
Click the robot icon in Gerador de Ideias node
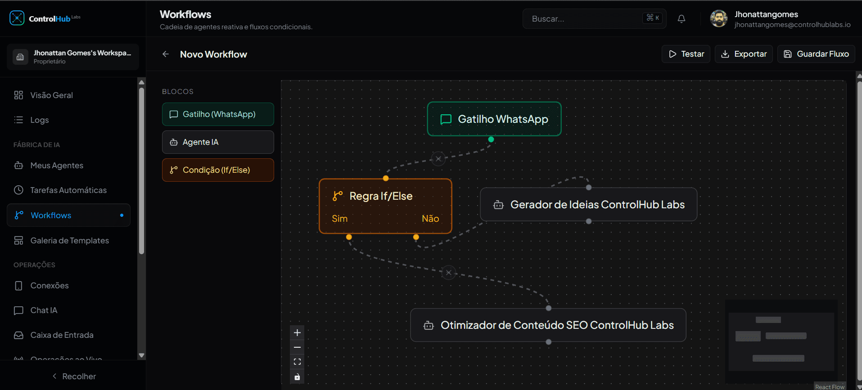coord(498,205)
